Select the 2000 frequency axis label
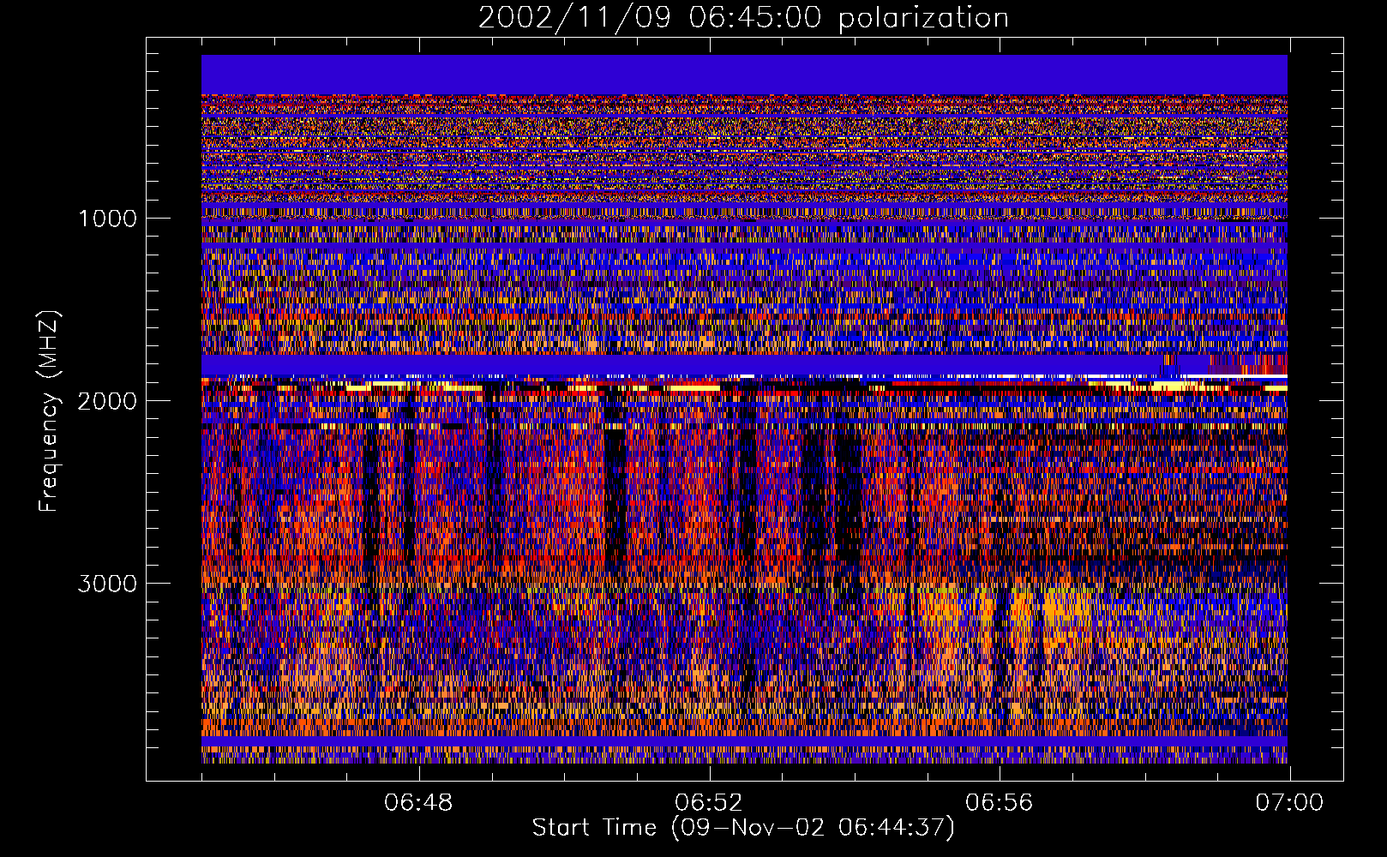 tap(107, 401)
